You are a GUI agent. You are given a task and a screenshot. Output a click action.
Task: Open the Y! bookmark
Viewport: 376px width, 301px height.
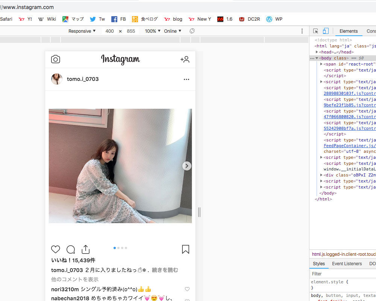25,19
